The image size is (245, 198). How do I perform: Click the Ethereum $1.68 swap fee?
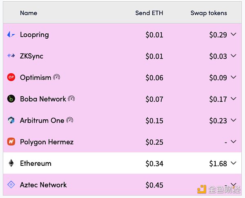pyautogui.click(x=218, y=163)
